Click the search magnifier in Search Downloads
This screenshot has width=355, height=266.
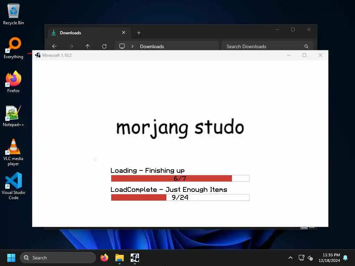pyautogui.click(x=306, y=46)
